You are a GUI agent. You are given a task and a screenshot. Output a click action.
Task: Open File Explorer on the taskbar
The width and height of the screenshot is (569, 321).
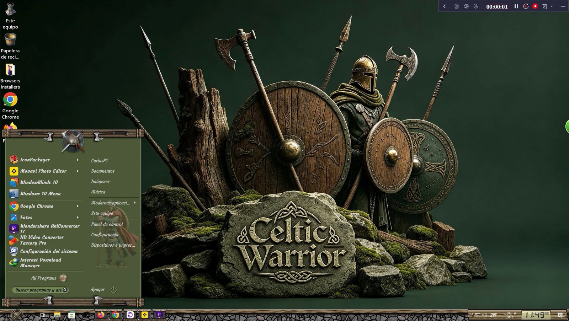(57, 315)
